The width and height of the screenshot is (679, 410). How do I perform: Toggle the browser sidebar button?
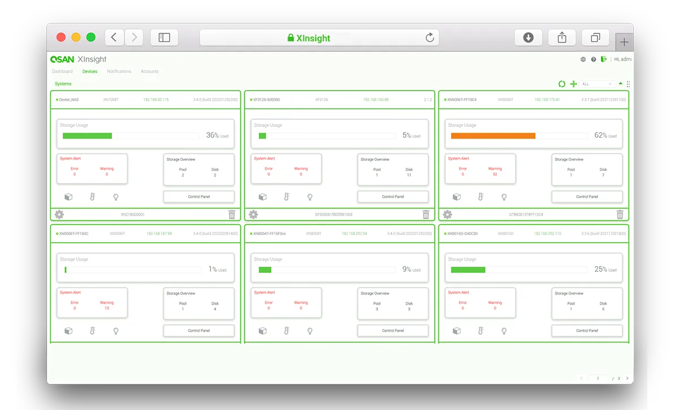(164, 37)
